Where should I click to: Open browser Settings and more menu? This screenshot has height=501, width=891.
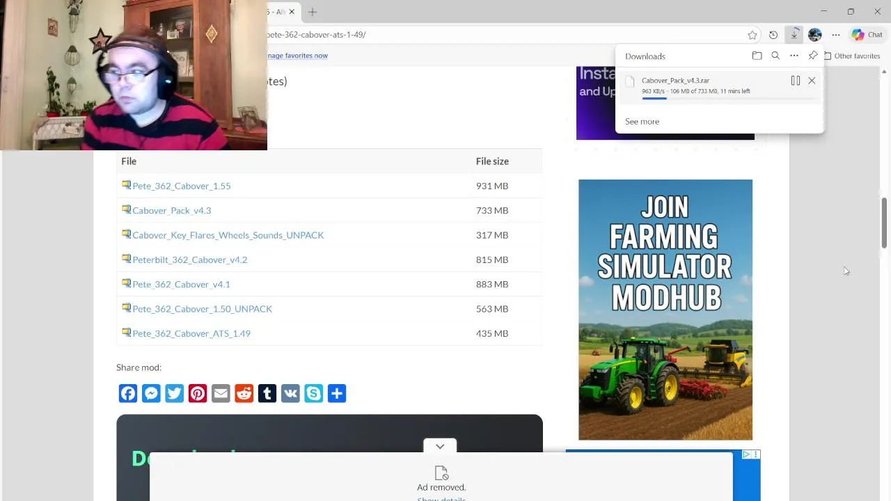coord(836,35)
